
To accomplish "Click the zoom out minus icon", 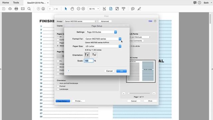I will coord(79,9).
